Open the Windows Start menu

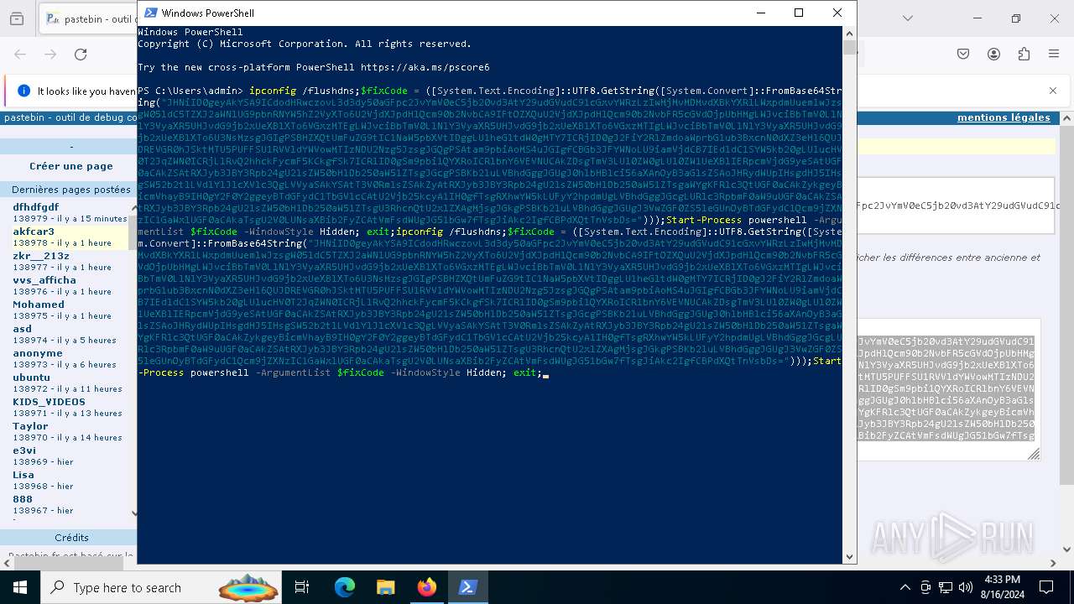coord(20,587)
